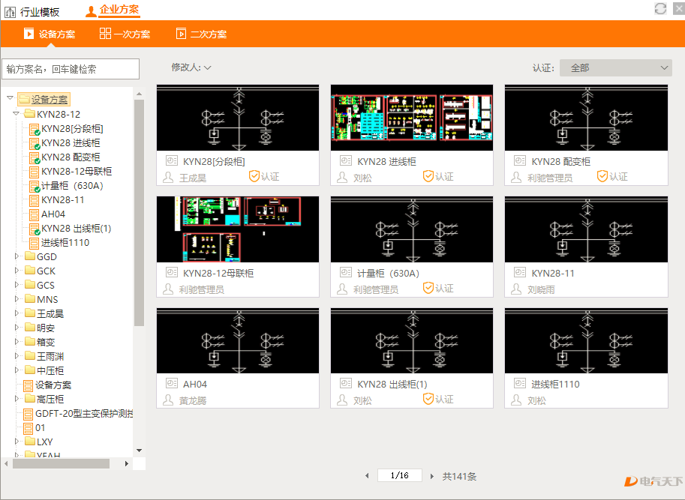The image size is (685, 500).
Task: Open the KYN28 出线柜(1) thumbnail
Action: coord(411,341)
